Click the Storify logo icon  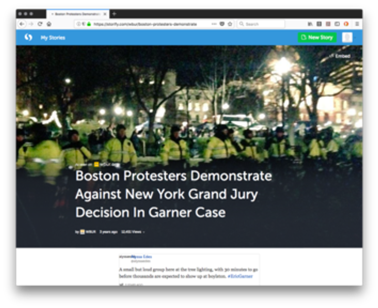28,37
